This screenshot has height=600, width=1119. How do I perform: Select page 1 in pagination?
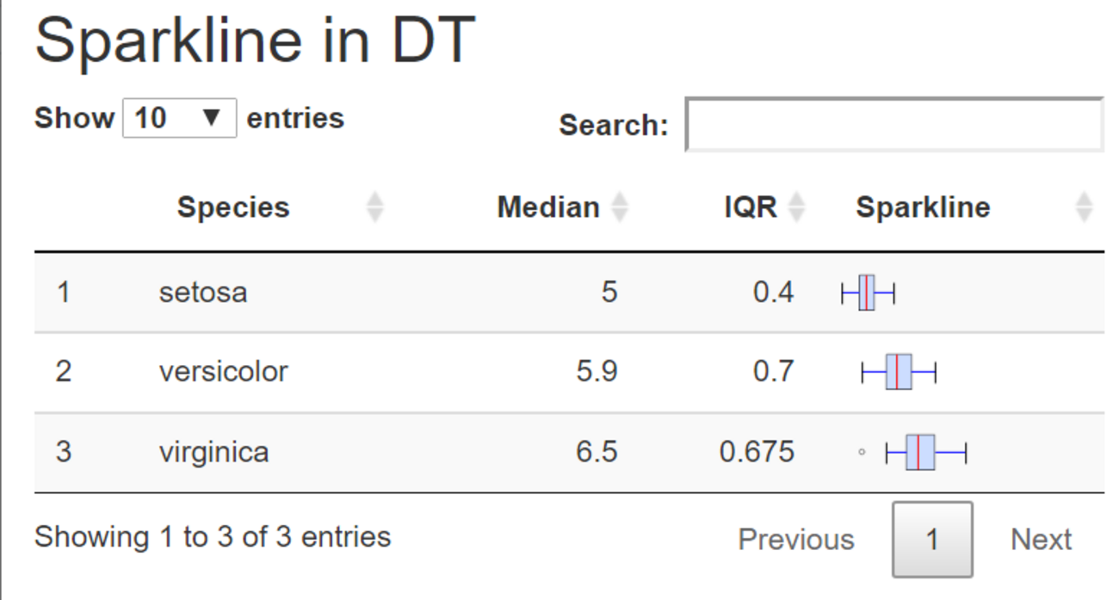coord(932,540)
